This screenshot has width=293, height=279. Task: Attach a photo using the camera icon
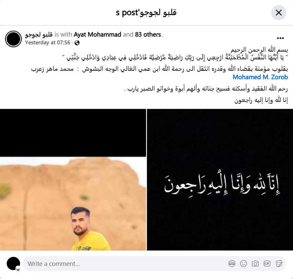pos(255,264)
